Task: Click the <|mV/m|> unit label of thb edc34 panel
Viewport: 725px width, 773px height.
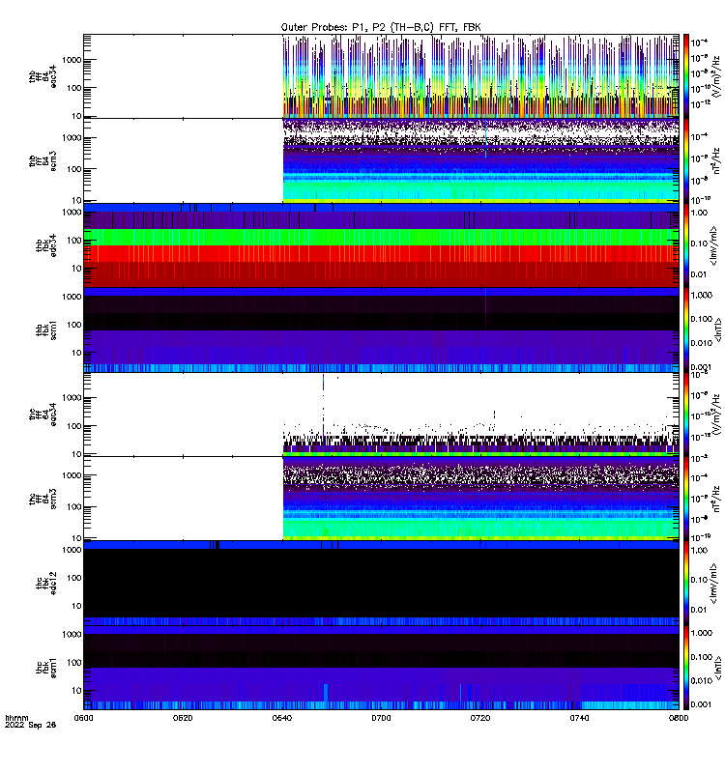Action: pyautogui.click(x=714, y=245)
